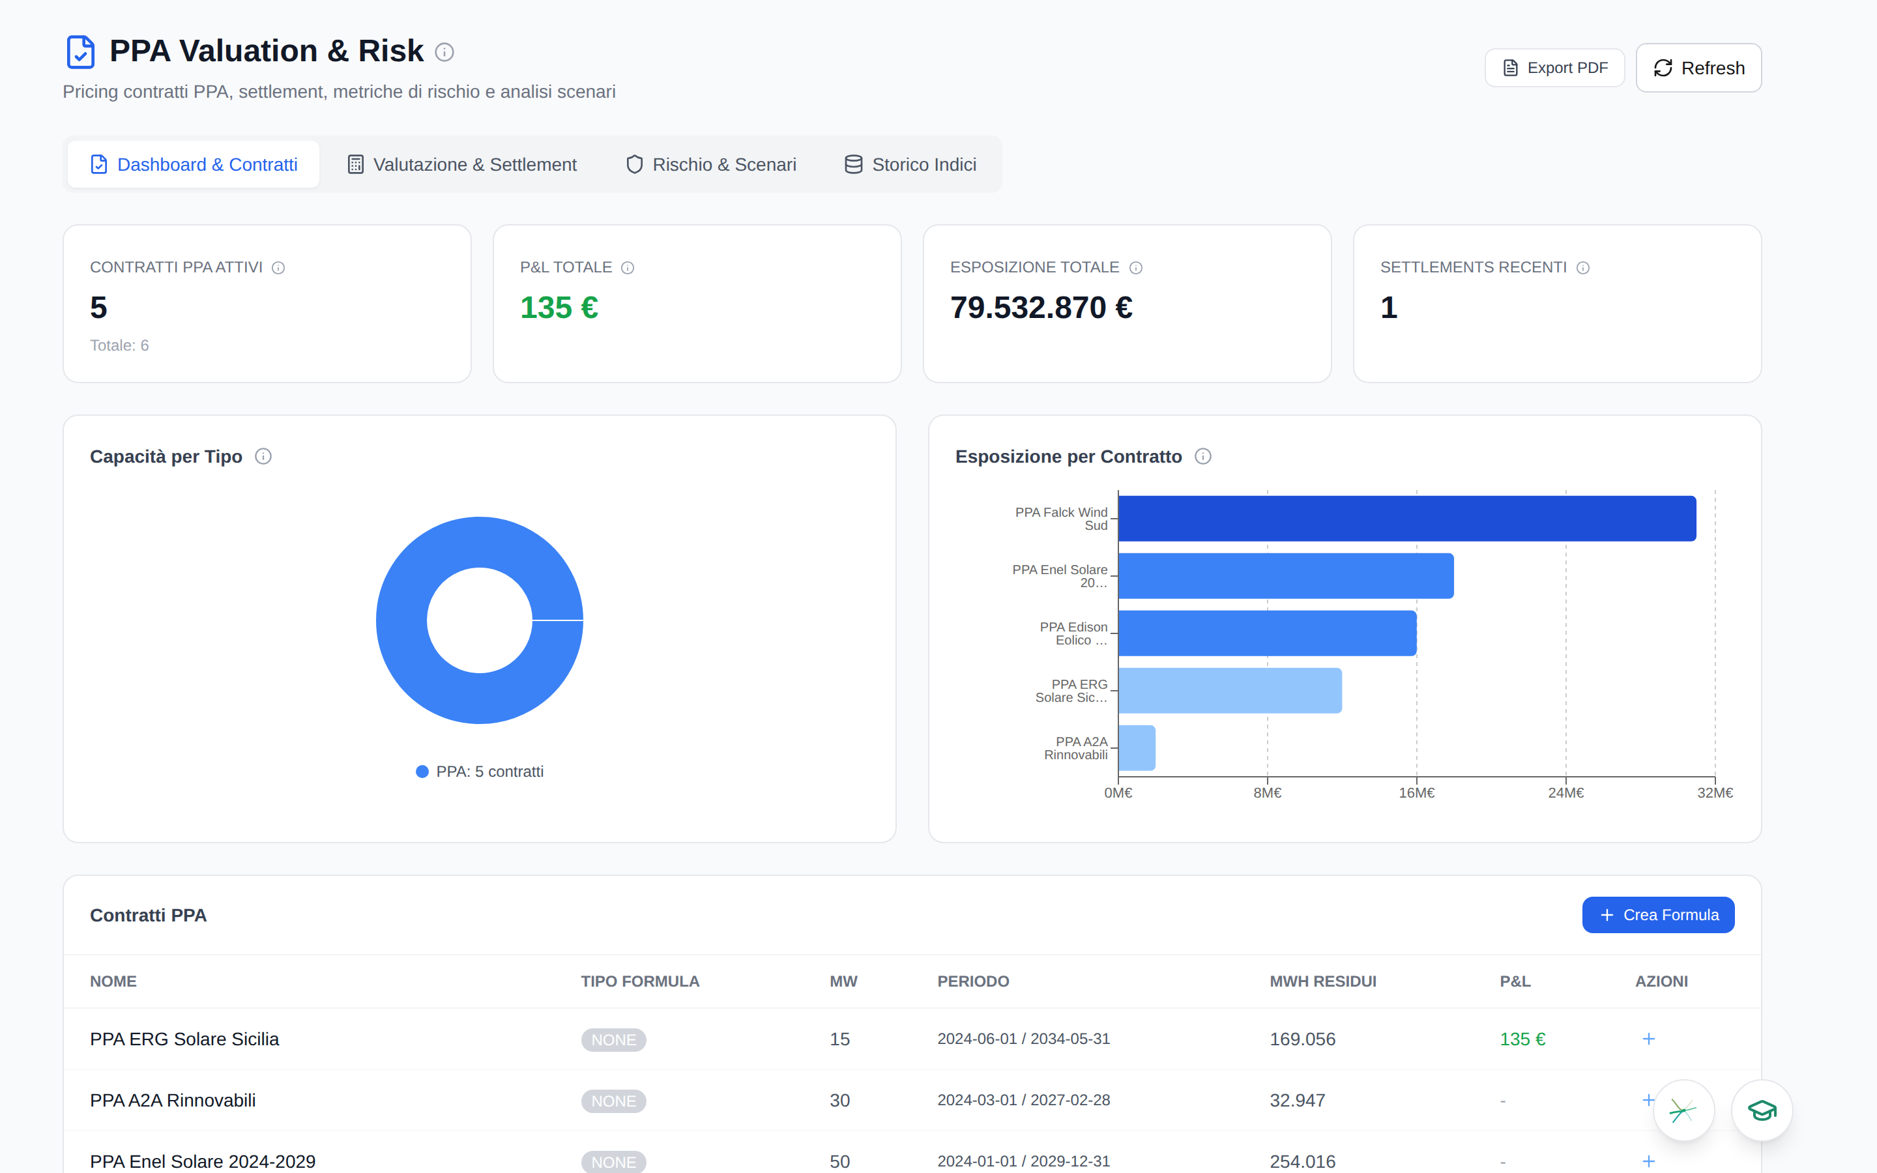1877x1173 pixels.
Task: Go to the Storico Indici tab
Action: coord(910,164)
